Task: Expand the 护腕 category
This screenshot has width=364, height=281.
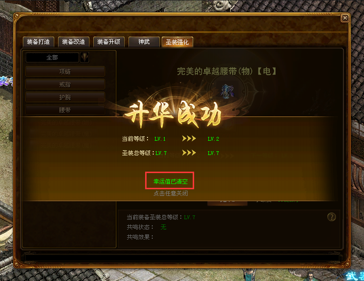Action: [65, 97]
